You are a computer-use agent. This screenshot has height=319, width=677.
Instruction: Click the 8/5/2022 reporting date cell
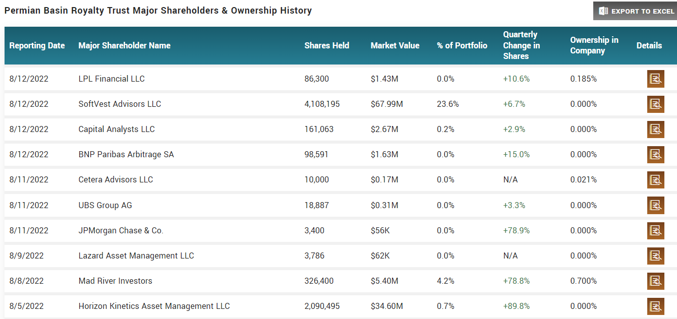27,306
